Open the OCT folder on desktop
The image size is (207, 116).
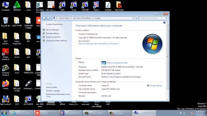click(x=17, y=100)
